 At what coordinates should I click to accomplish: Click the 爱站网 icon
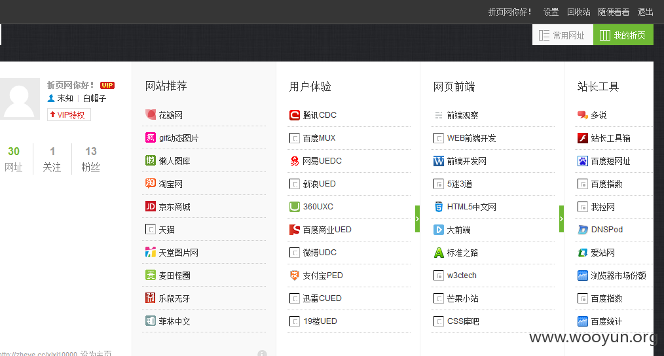583,253
